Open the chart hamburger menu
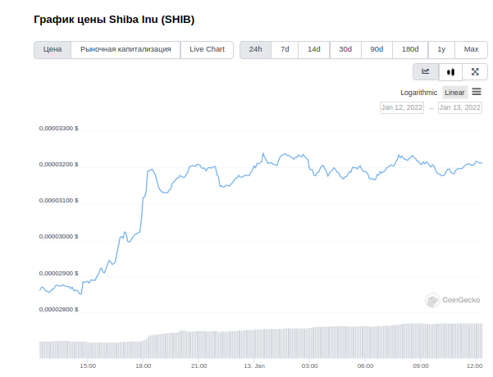This screenshot has width=493, height=377. tap(477, 92)
